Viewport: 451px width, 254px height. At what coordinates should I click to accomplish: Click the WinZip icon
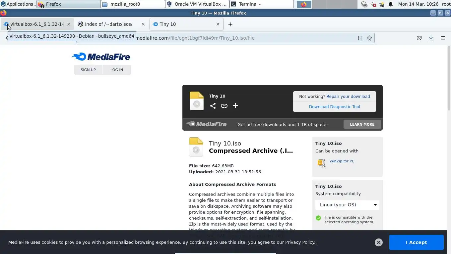click(x=321, y=163)
